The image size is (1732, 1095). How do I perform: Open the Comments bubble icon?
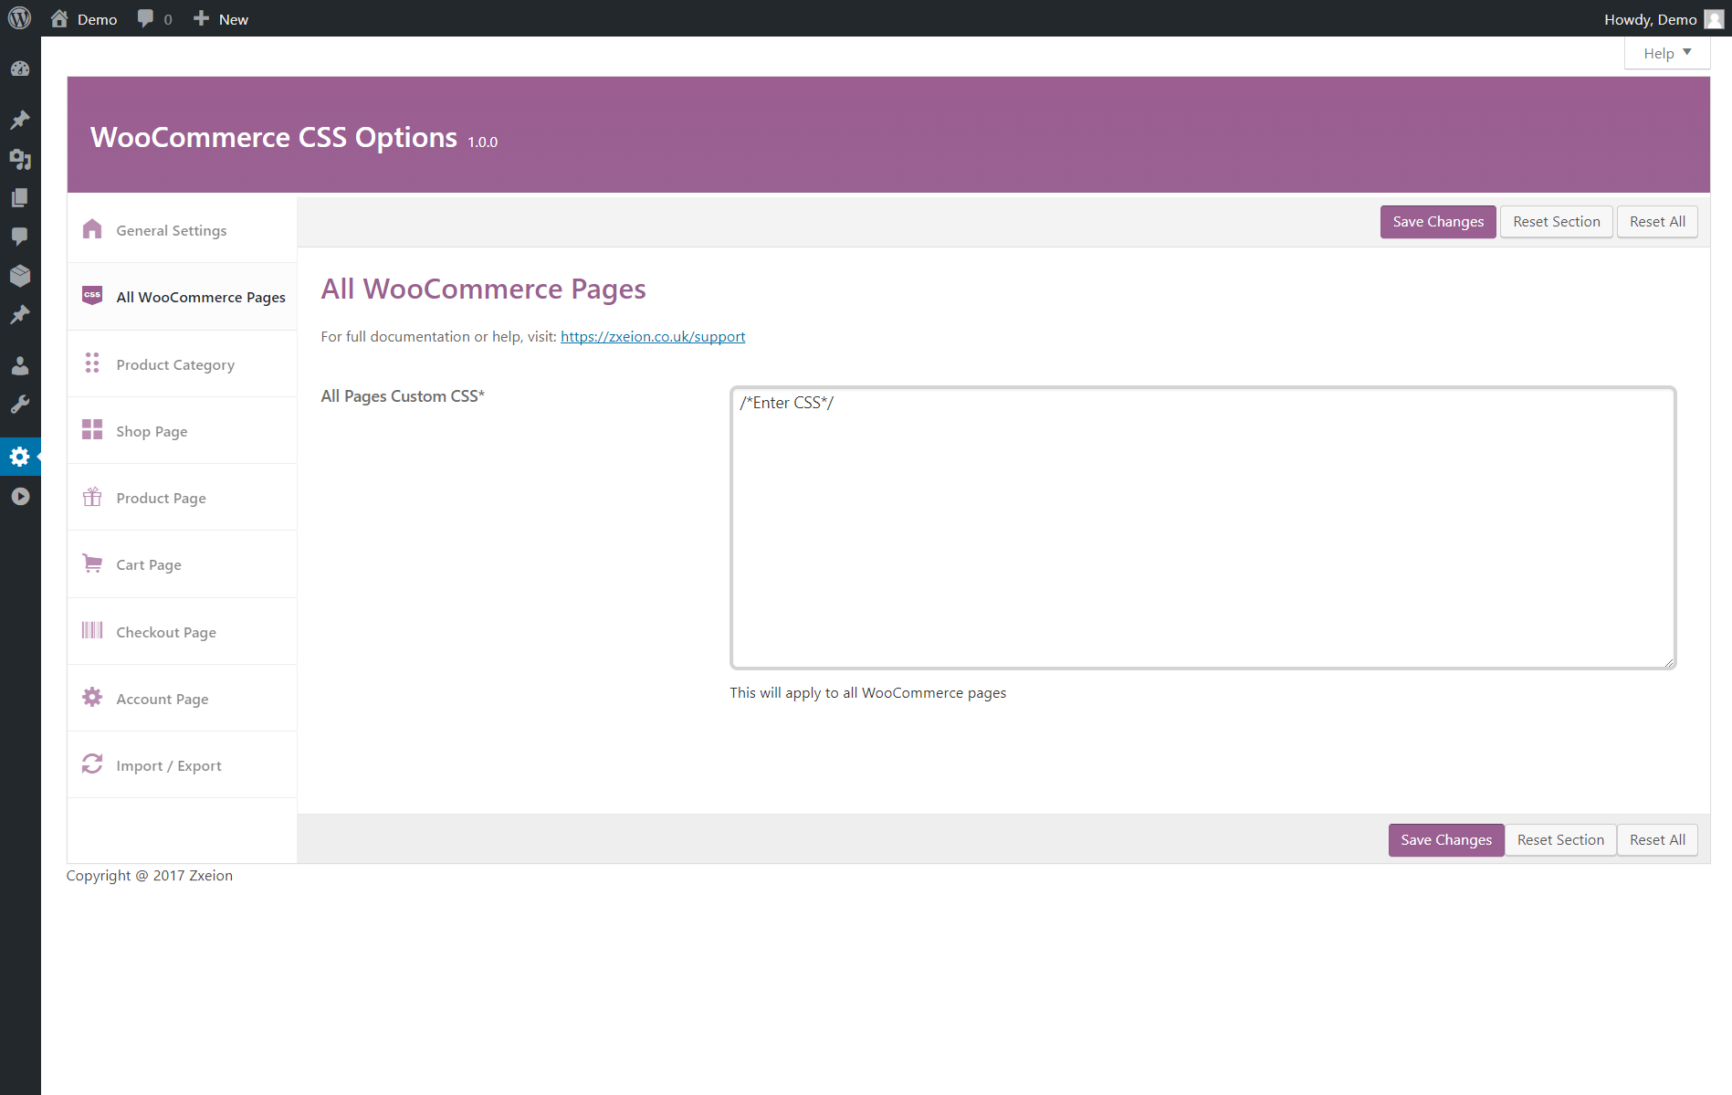(20, 237)
